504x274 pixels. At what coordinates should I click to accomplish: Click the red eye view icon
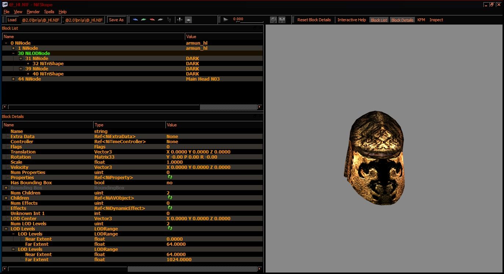pos(152,20)
